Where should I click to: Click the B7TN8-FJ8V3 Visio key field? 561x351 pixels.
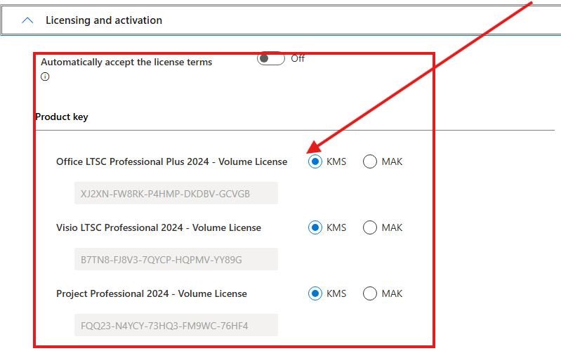(x=176, y=259)
